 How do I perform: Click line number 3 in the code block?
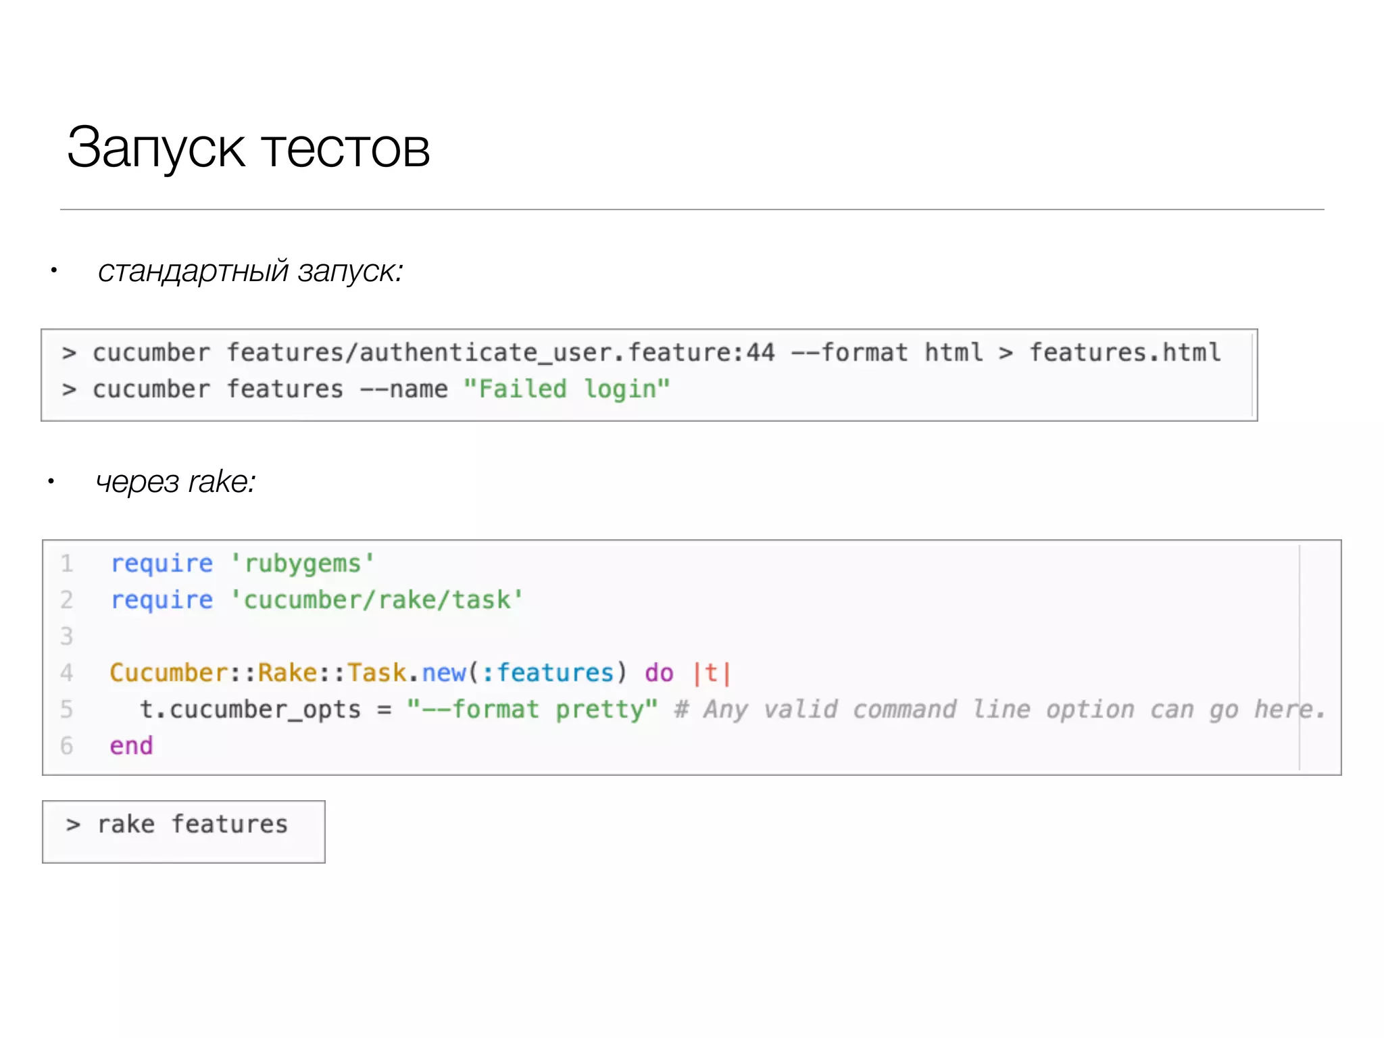click(x=66, y=637)
